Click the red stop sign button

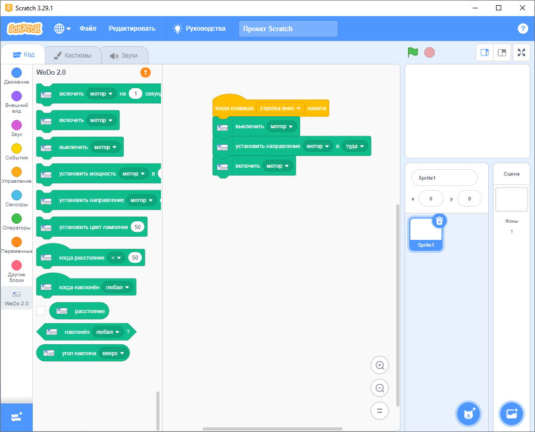(429, 52)
